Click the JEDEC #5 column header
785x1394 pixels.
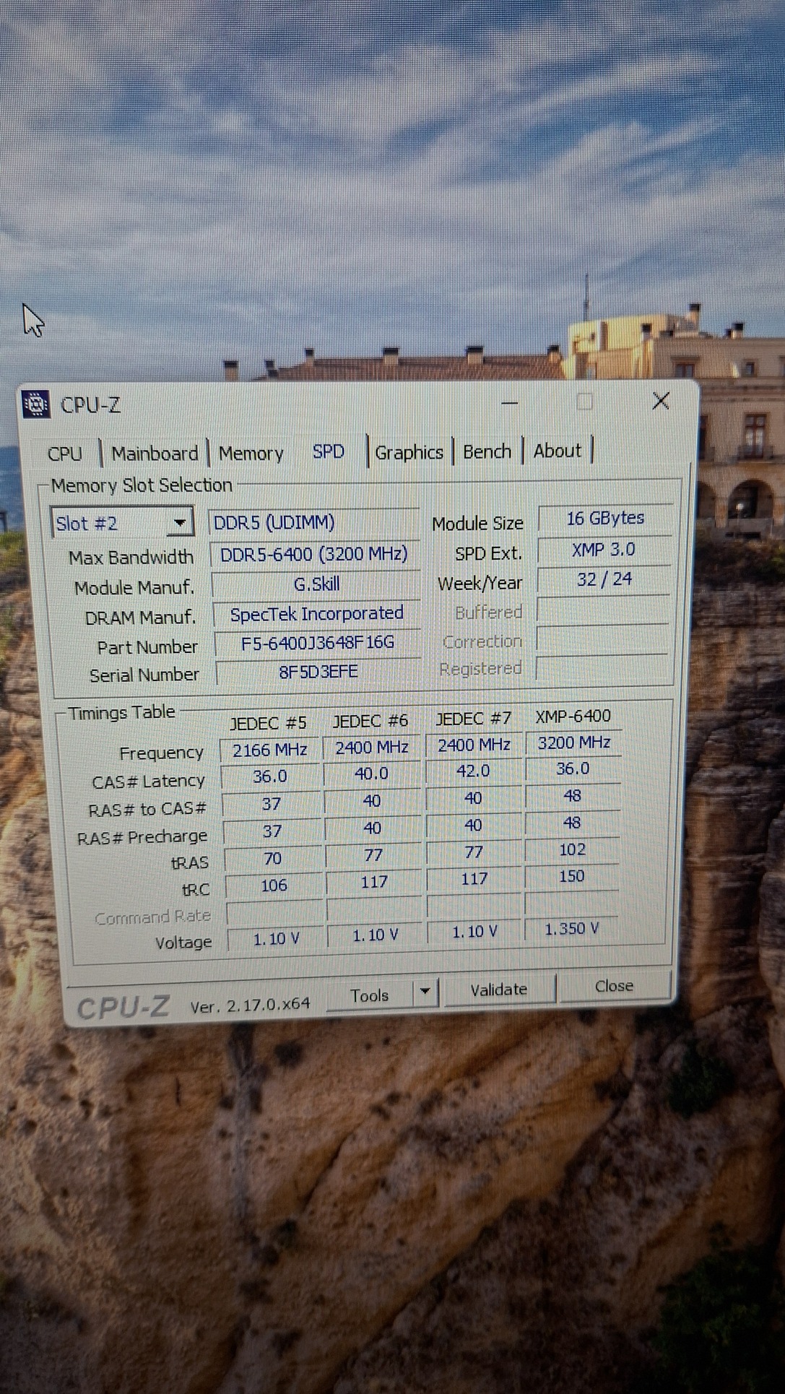point(268,722)
